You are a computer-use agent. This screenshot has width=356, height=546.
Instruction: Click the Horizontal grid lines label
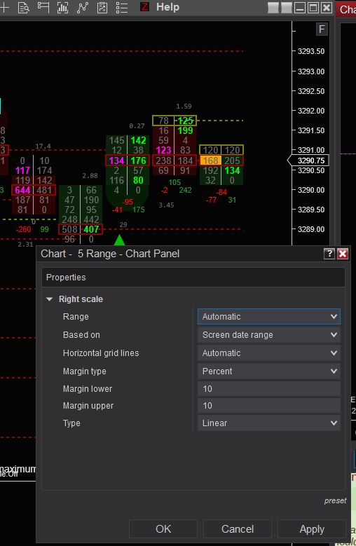pos(101,353)
